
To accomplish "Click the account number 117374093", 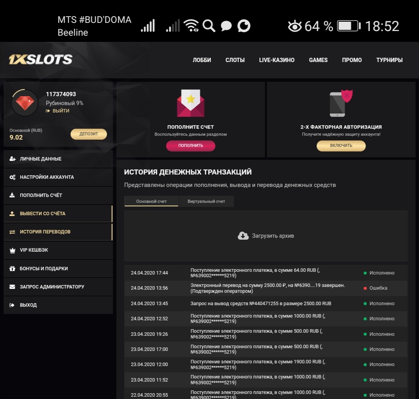I will [x=61, y=94].
